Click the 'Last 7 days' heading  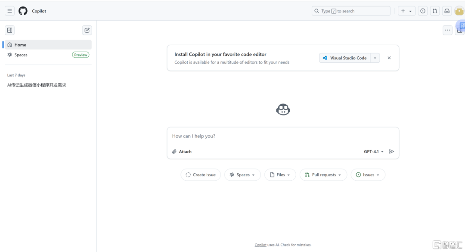tap(16, 75)
